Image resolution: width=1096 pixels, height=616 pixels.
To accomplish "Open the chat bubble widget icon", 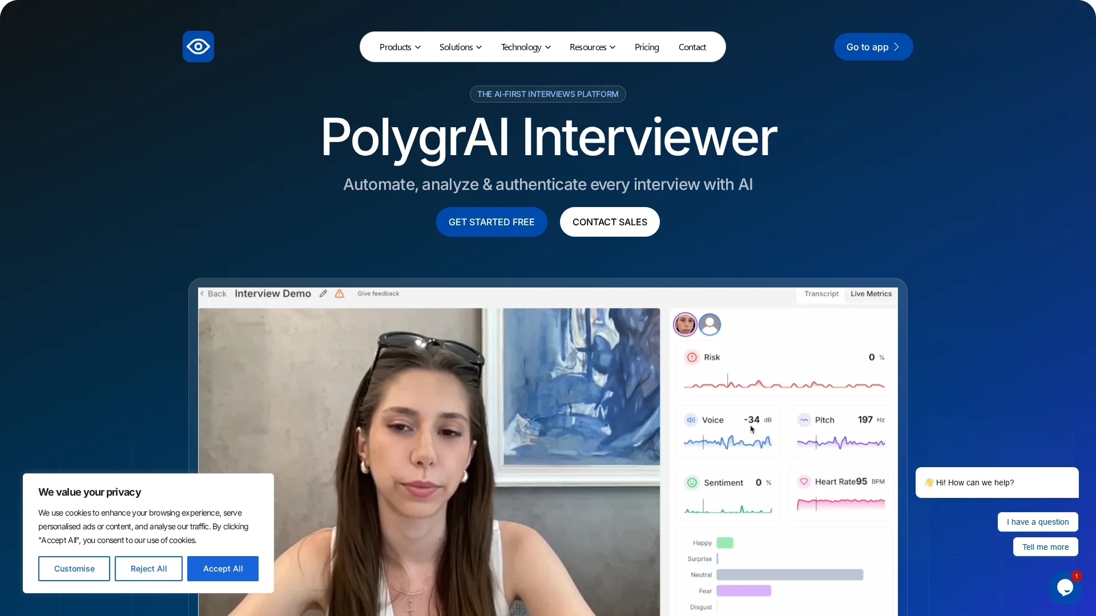I will tap(1065, 587).
